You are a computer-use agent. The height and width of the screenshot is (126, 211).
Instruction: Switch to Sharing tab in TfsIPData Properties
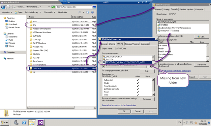[x=112, y=44]
